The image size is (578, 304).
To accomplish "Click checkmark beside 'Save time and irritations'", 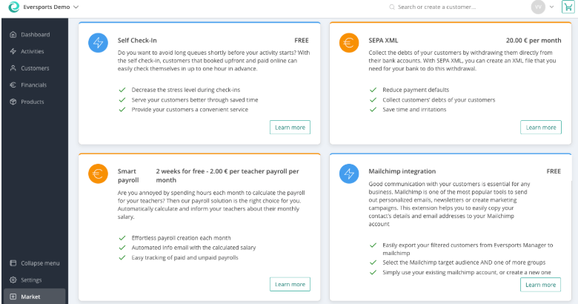I will [373, 110].
